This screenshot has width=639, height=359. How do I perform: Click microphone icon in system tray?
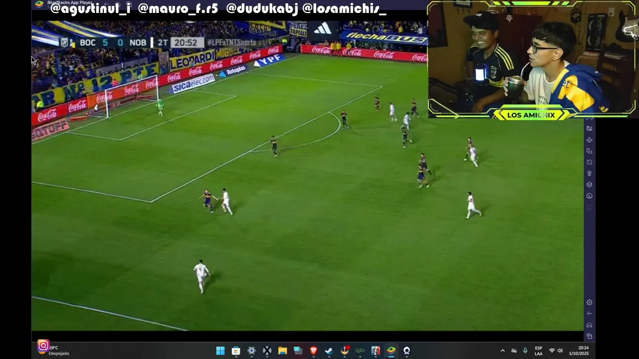[x=525, y=351]
